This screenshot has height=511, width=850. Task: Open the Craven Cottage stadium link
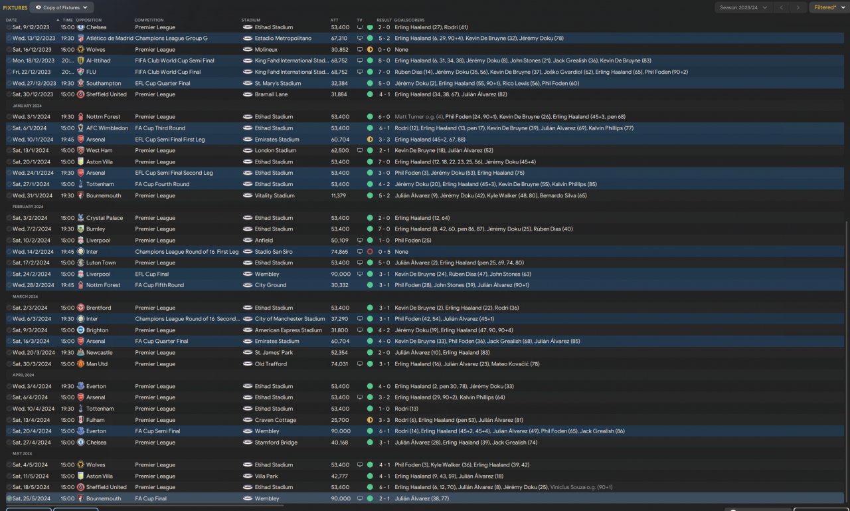(275, 420)
